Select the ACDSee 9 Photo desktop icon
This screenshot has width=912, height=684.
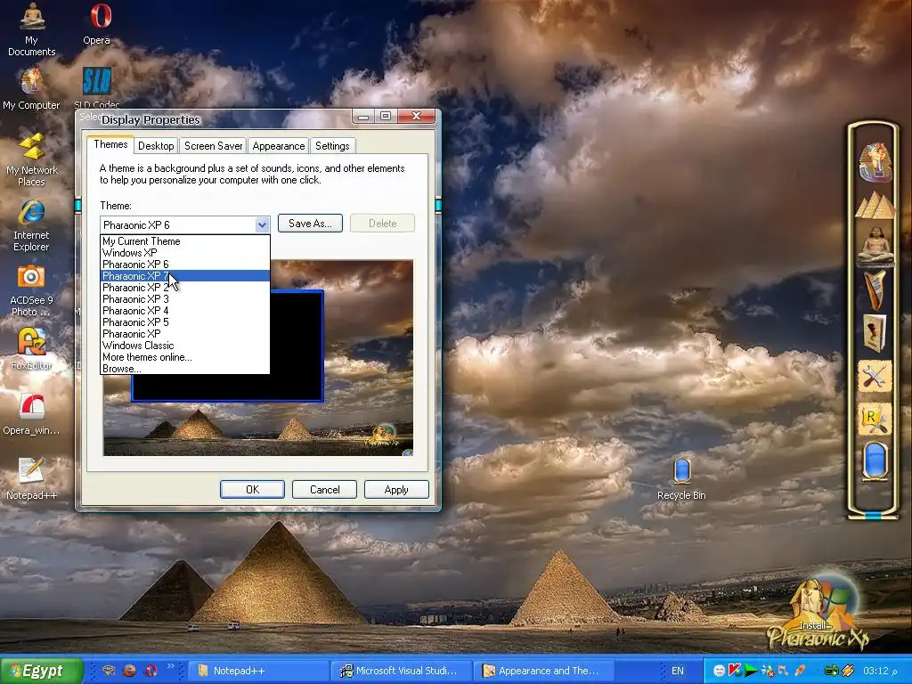click(31, 291)
